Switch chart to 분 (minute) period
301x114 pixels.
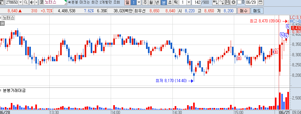(164, 3)
